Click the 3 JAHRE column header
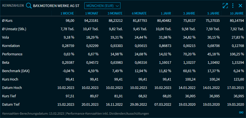This screenshot has width=246, height=118. tap(189, 13)
